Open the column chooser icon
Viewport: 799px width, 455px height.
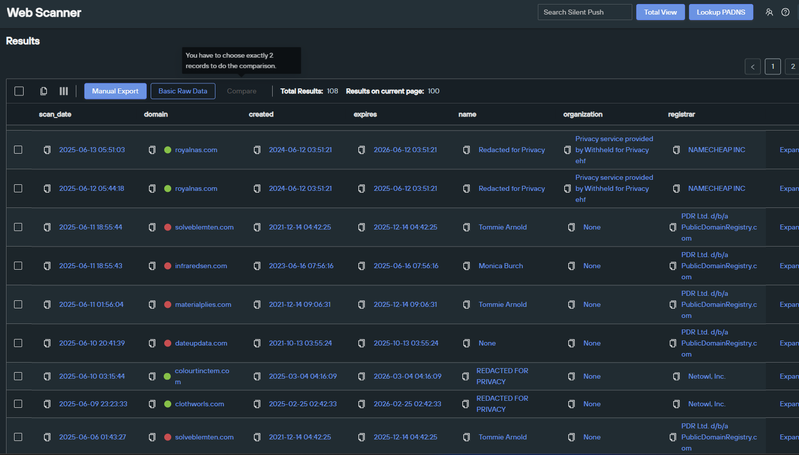[x=64, y=91]
